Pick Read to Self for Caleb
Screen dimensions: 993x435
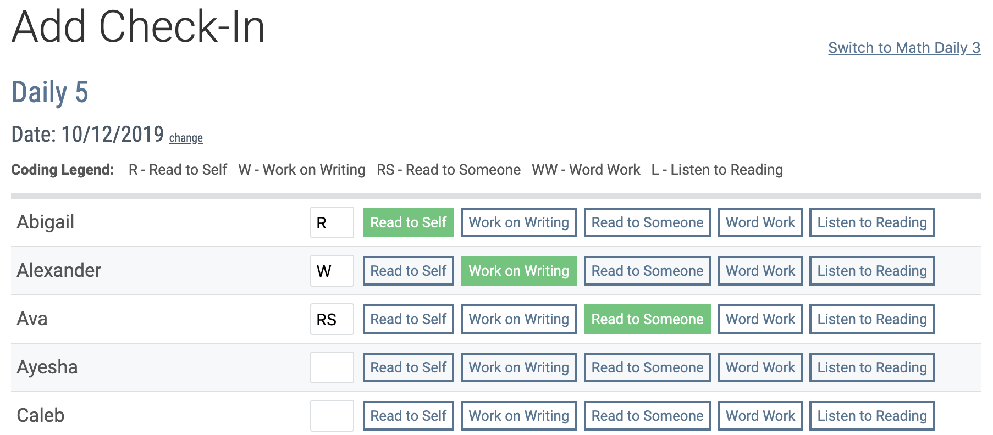tap(408, 416)
